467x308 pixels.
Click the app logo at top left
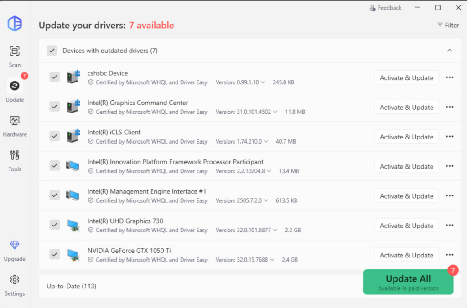coord(15,24)
